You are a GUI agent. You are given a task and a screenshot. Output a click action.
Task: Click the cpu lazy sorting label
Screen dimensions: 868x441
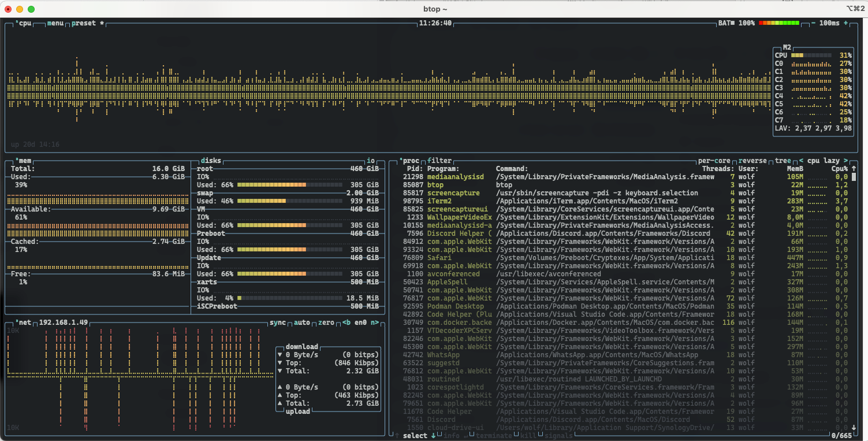(824, 161)
